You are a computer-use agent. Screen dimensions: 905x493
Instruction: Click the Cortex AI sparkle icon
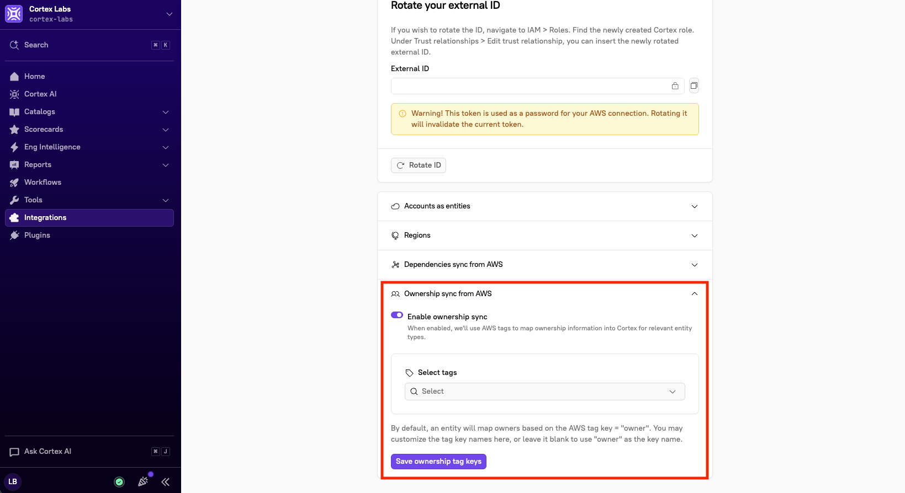(14, 94)
